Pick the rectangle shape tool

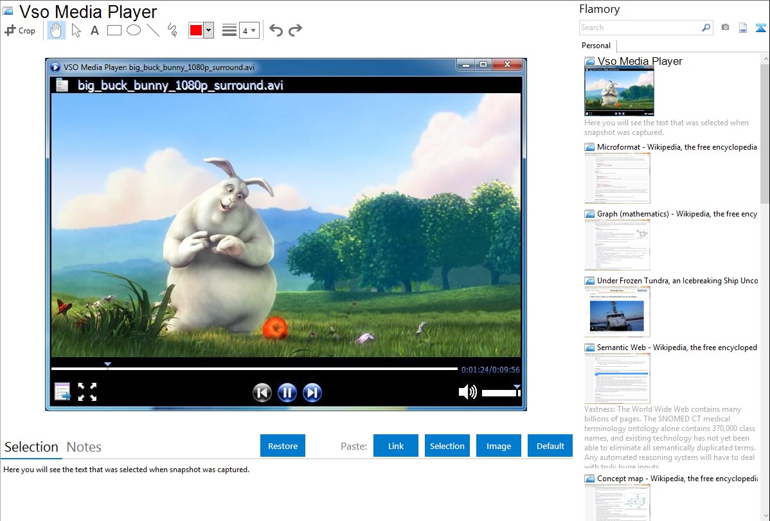pos(114,30)
